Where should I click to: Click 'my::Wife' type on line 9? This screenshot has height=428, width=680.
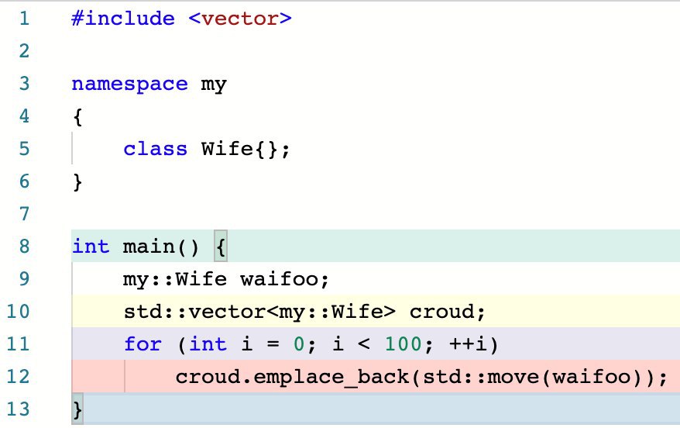[175, 279]
